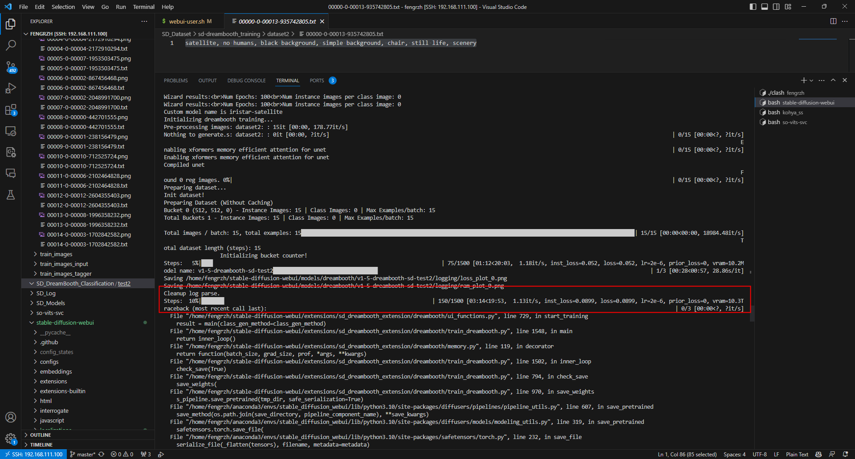Expand the train_images folder

tap(56, 254)
